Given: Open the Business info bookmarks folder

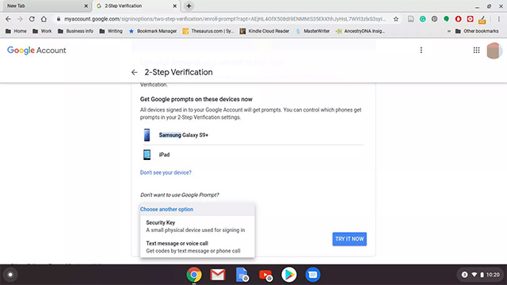Looking at the screenshot, I should 75,31.
